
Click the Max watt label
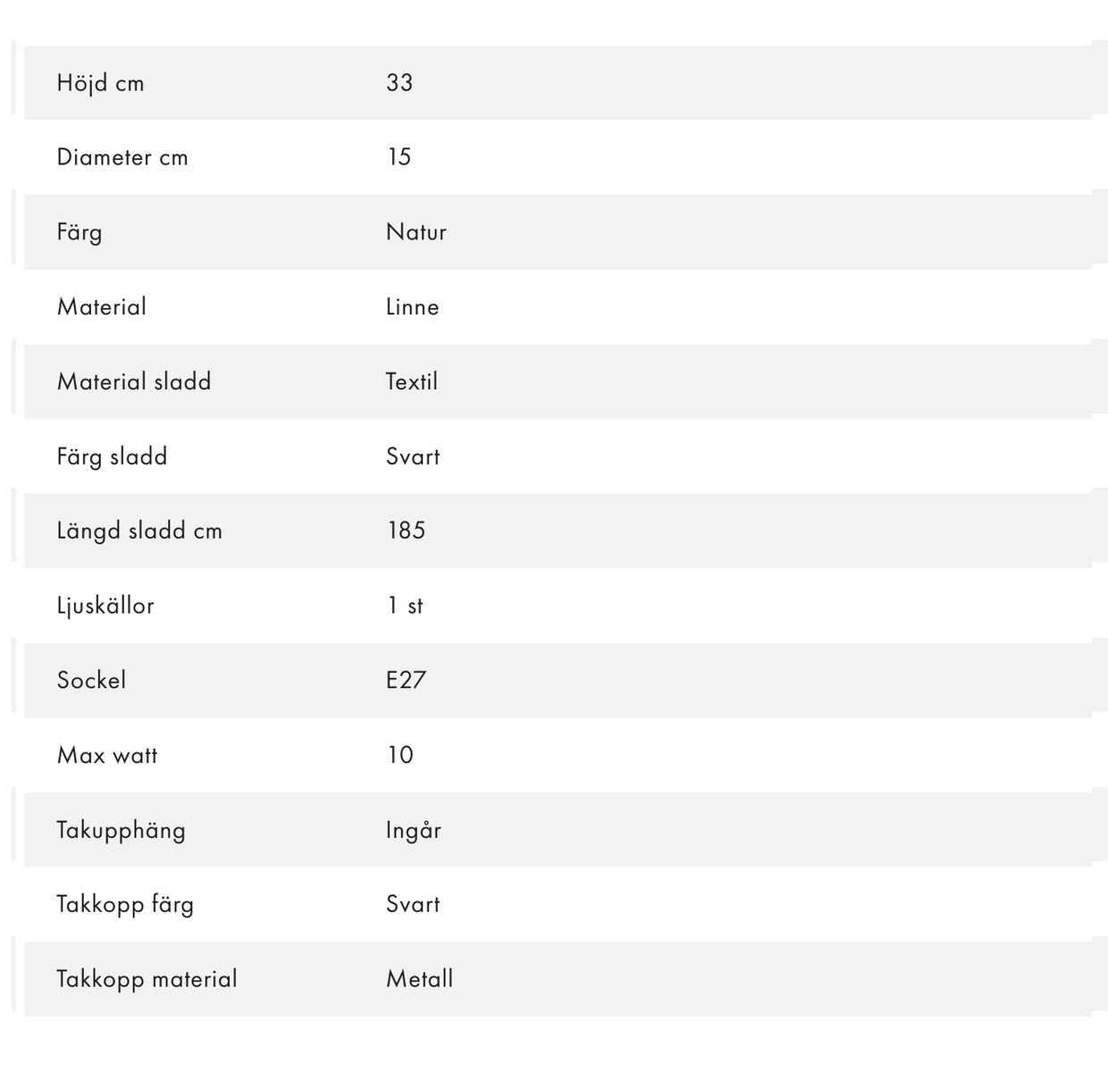point(107,755)
